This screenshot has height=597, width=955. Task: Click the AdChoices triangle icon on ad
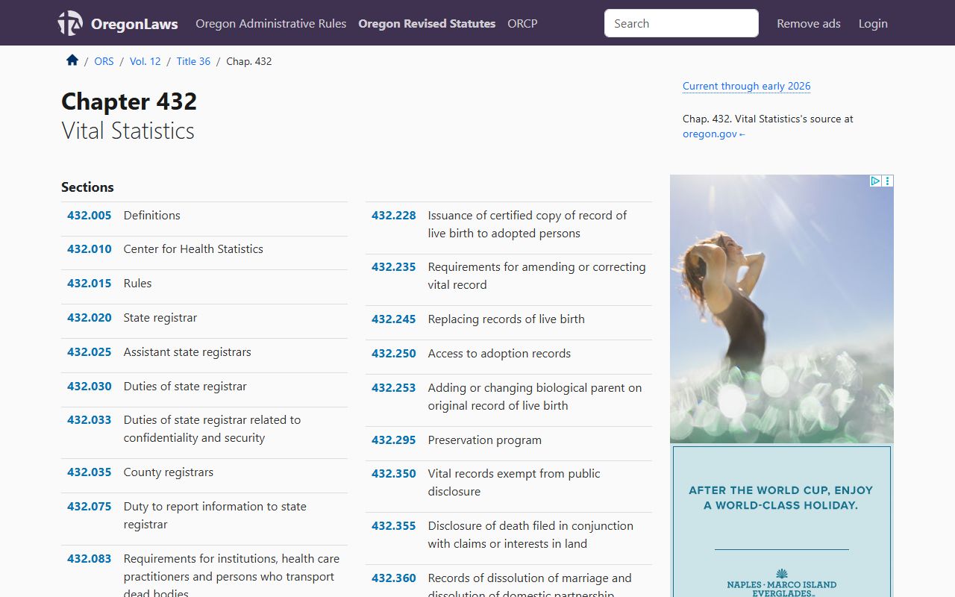pyautogui.click(x=875, y=181)
